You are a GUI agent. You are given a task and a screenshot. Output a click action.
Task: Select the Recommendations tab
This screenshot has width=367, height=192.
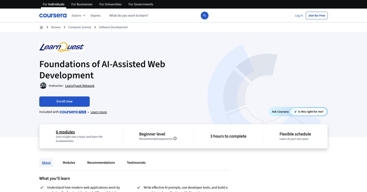click(x=101, y=162)
